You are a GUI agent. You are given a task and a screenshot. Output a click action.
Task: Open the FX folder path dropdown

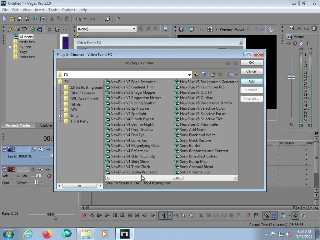pos(189,75)
